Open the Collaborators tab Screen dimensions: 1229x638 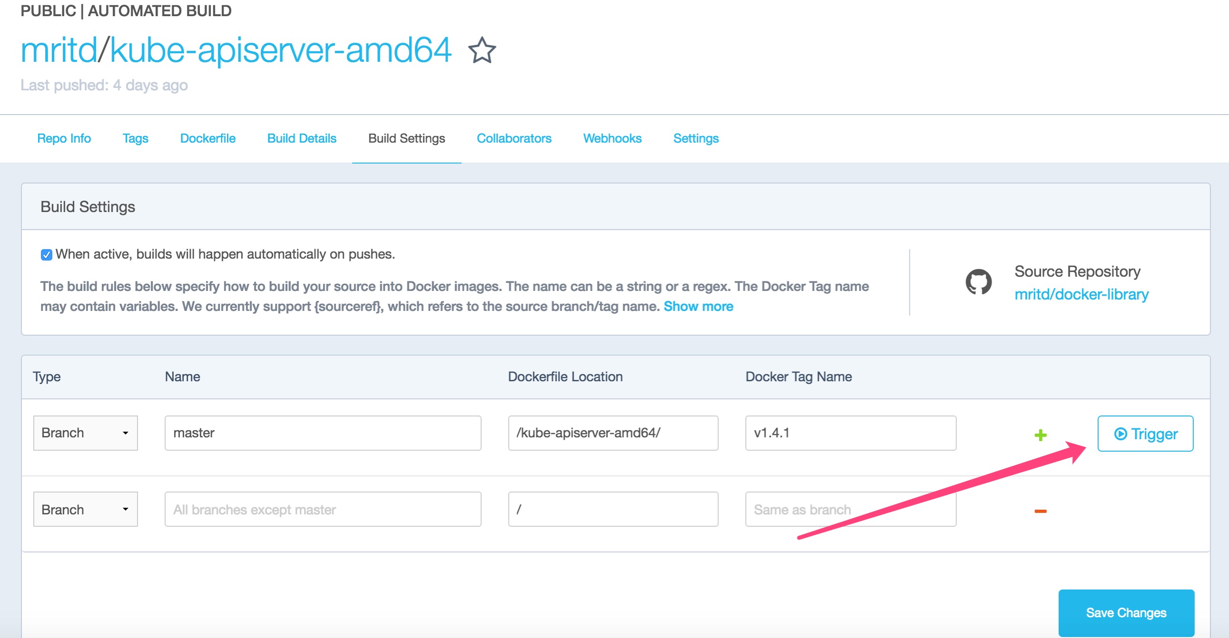(514, 138)
